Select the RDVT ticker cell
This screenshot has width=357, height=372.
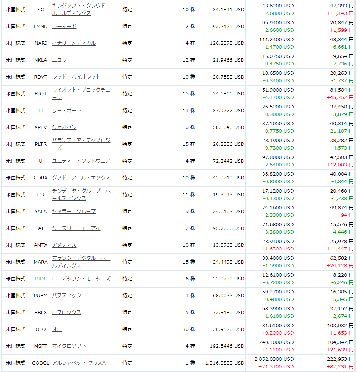click(41, 77)
